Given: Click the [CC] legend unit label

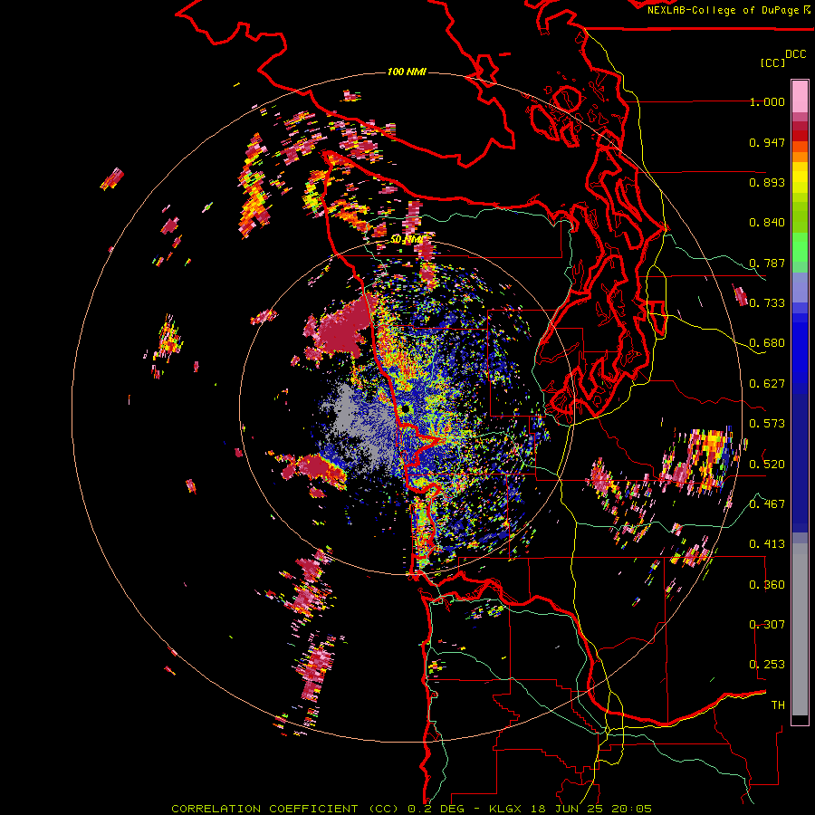Looking at the screenshot, I should click(x=772, y=62).
